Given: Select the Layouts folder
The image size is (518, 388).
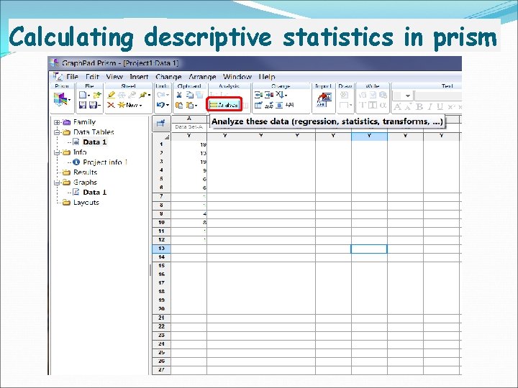Looking at the screenshot, I should (x=86, y=203).
